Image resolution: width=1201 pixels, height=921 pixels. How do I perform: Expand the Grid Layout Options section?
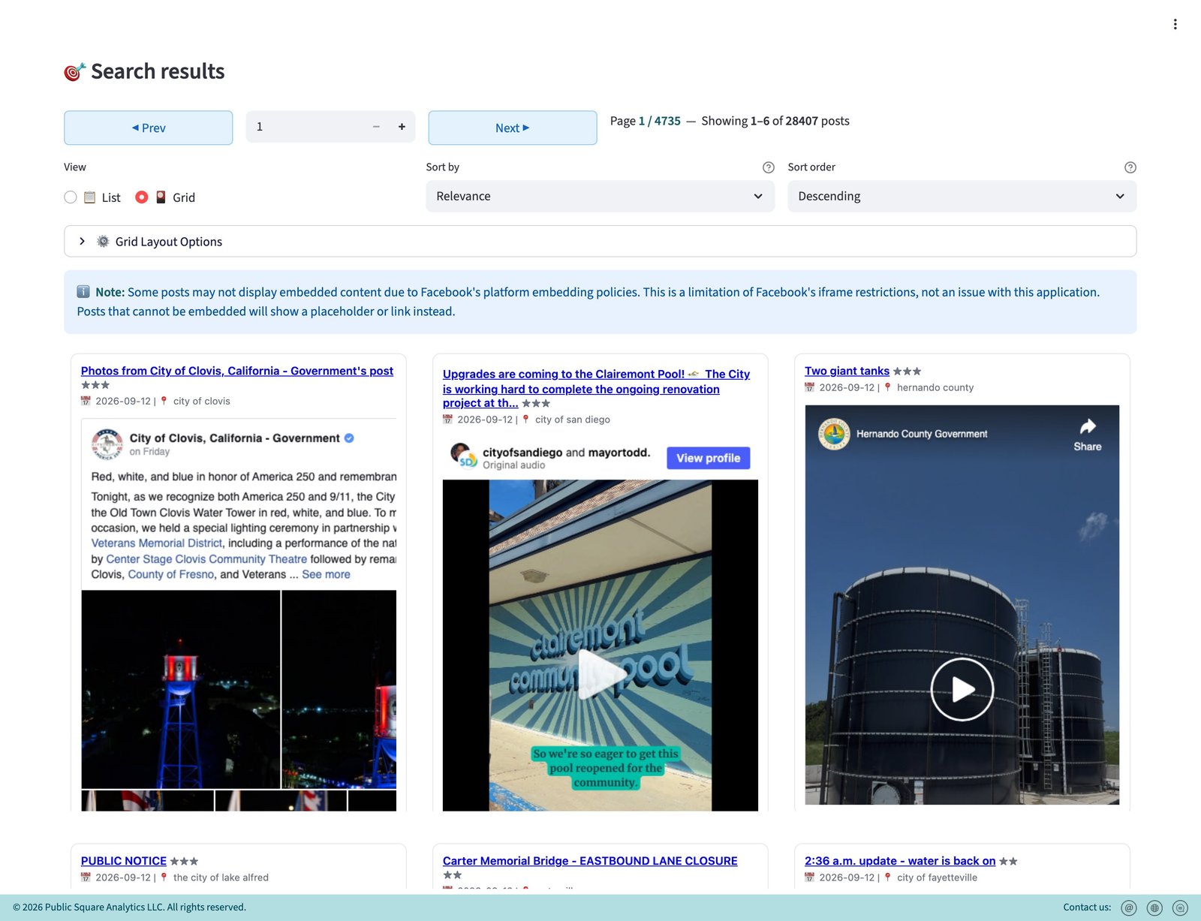tap(600, 242)
